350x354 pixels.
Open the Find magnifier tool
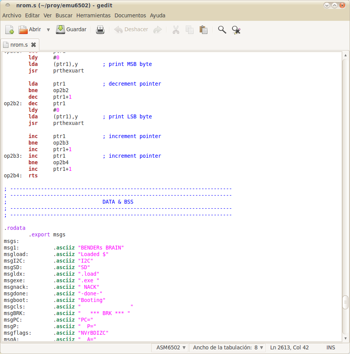click(222, 30)
